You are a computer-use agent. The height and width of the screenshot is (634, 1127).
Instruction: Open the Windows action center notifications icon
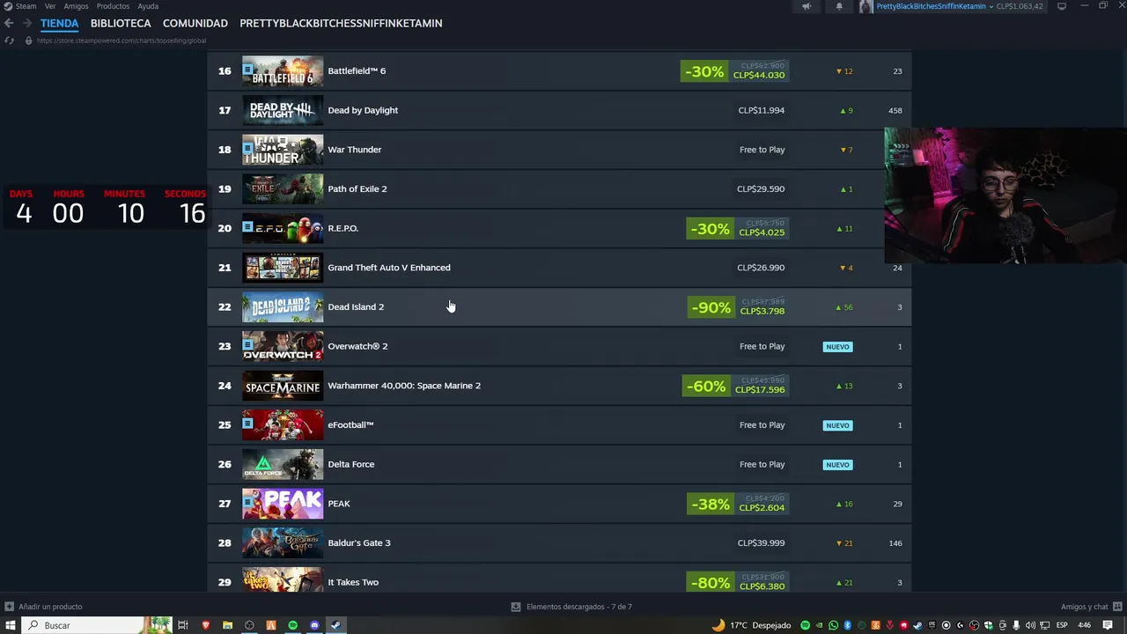point(1108,625)
